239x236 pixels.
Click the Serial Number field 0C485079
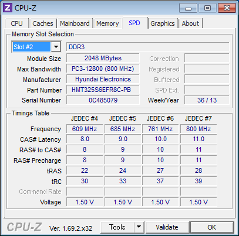pos(103,100)
